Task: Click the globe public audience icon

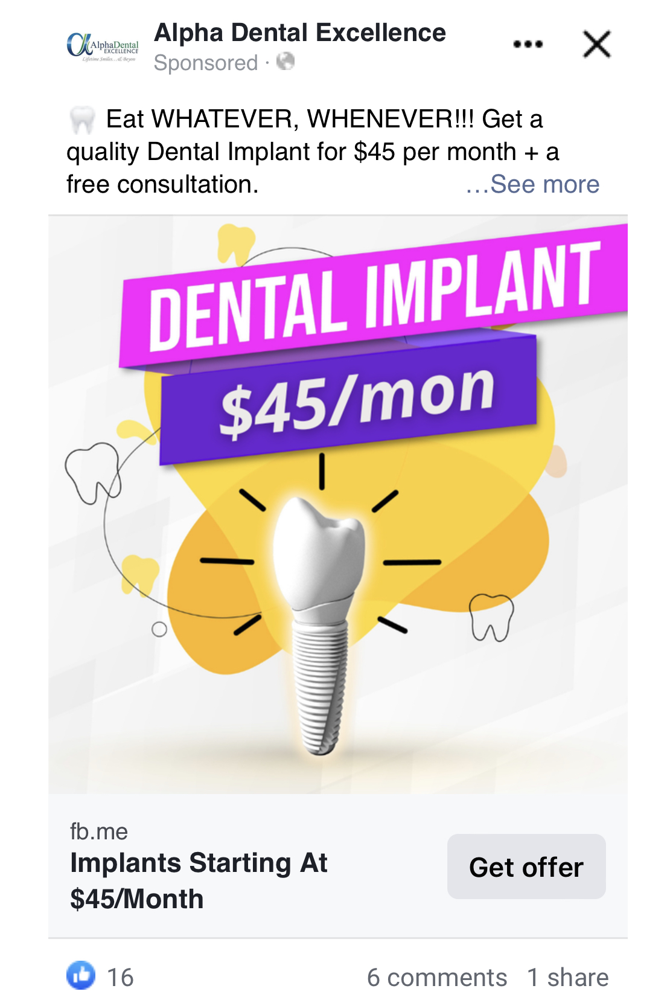Action: point(285,62)
